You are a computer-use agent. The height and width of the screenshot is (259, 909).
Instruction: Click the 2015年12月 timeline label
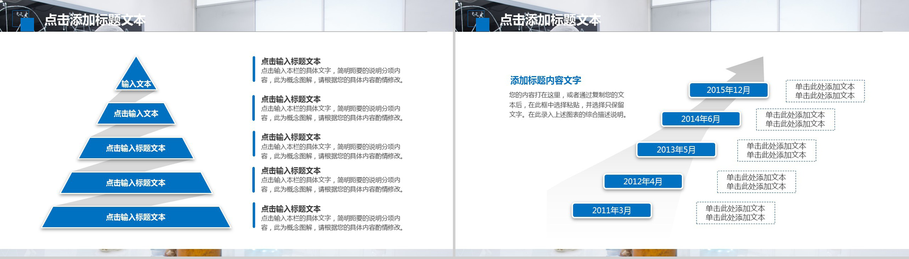[728, 90]
